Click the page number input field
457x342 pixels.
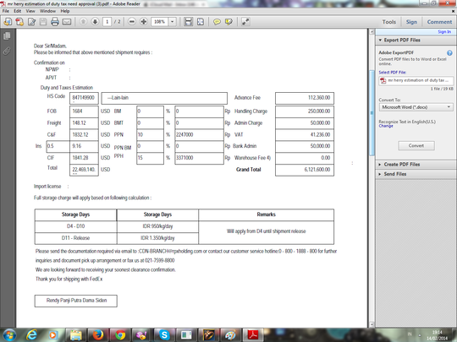pos(107,22)
